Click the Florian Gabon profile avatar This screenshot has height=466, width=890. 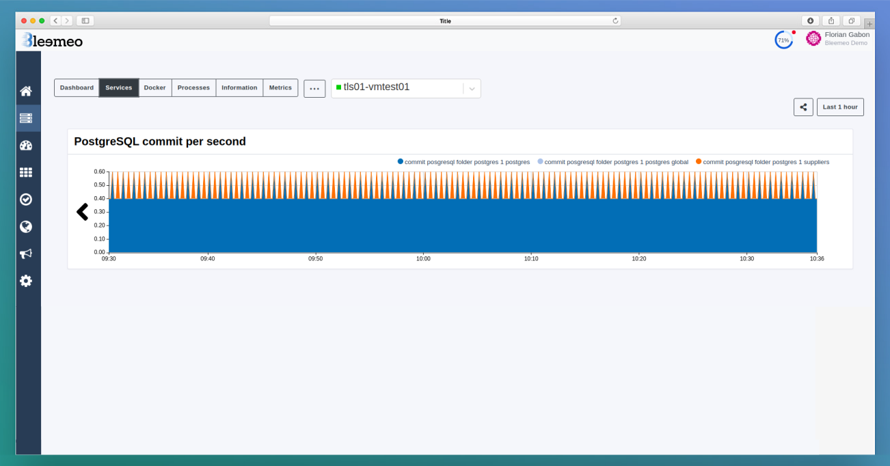[x=813, y=38]
